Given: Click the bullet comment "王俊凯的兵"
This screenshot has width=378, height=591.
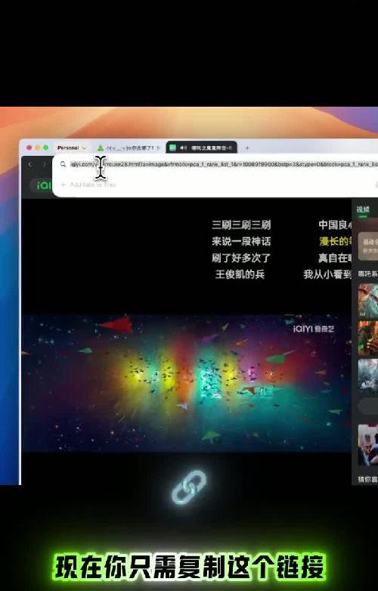Looking at the screenshot, I should point(240,274).
